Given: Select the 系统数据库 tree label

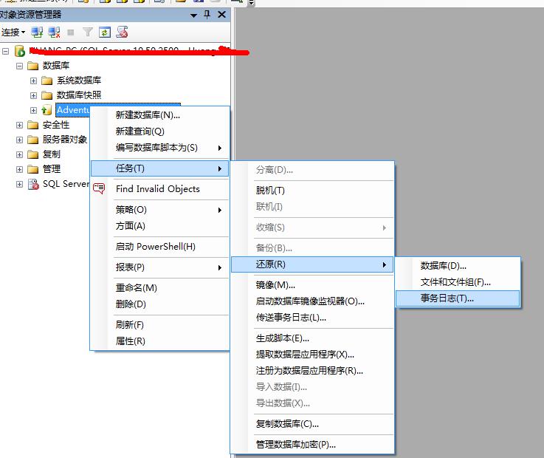Looking at the screenshot, I should tap(79, 81).
